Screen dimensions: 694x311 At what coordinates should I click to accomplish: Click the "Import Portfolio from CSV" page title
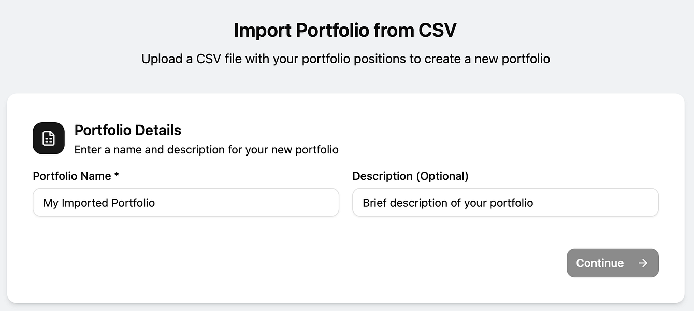tap(345, 31)
